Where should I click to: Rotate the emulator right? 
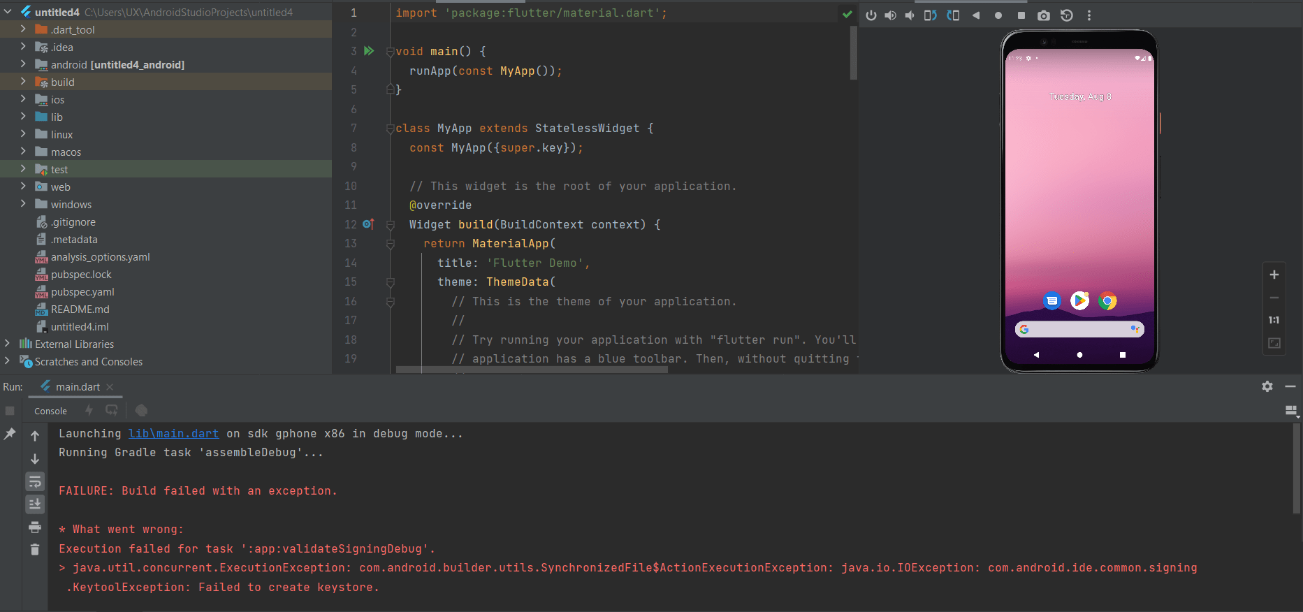953,15
